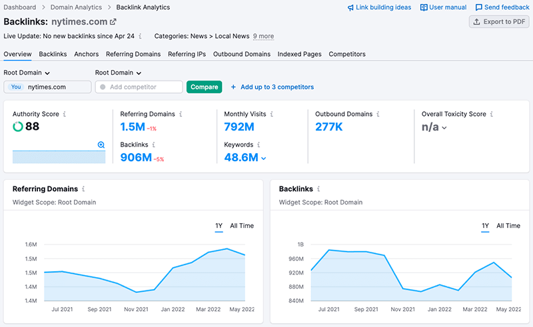Select 1Y range in Backlinks chart
Viewport: 533px width, 327px height.
486,226
